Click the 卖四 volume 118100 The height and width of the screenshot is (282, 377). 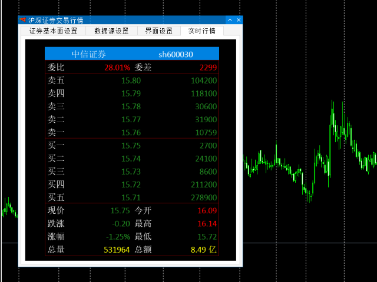click(x=204, y=93)
